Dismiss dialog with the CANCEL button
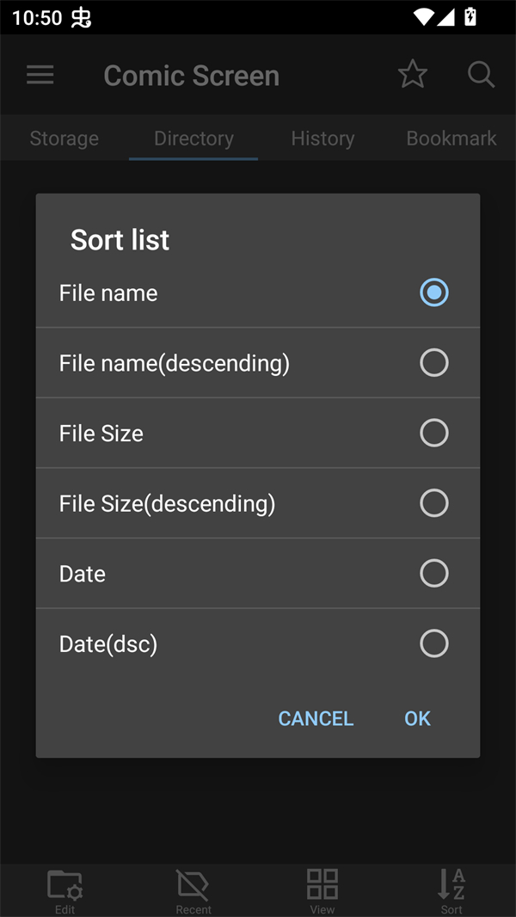 coord(316,718)
